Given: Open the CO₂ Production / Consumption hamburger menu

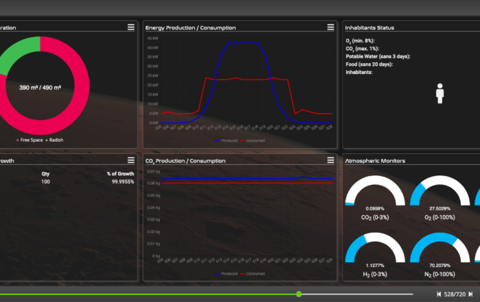Looking at the screenshot, I should [331, 160].
